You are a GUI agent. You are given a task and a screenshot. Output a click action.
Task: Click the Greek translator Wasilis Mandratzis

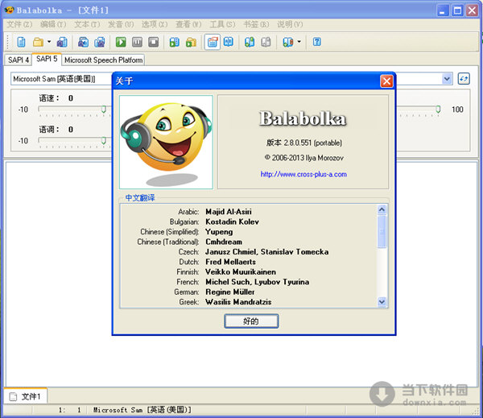tap(238, 302)
